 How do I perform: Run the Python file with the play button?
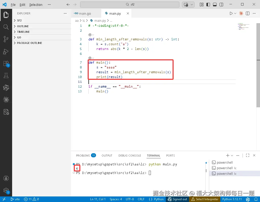231,13
